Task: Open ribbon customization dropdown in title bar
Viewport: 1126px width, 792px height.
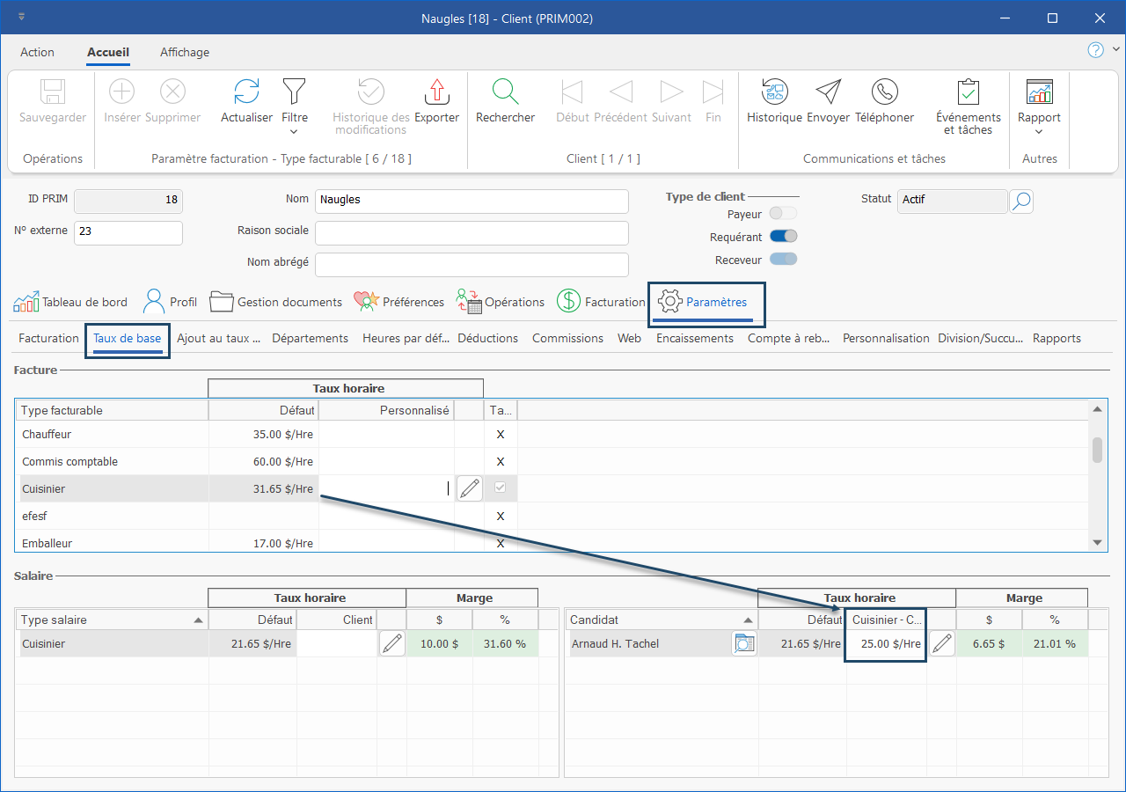Action: [x=21, y=18]
